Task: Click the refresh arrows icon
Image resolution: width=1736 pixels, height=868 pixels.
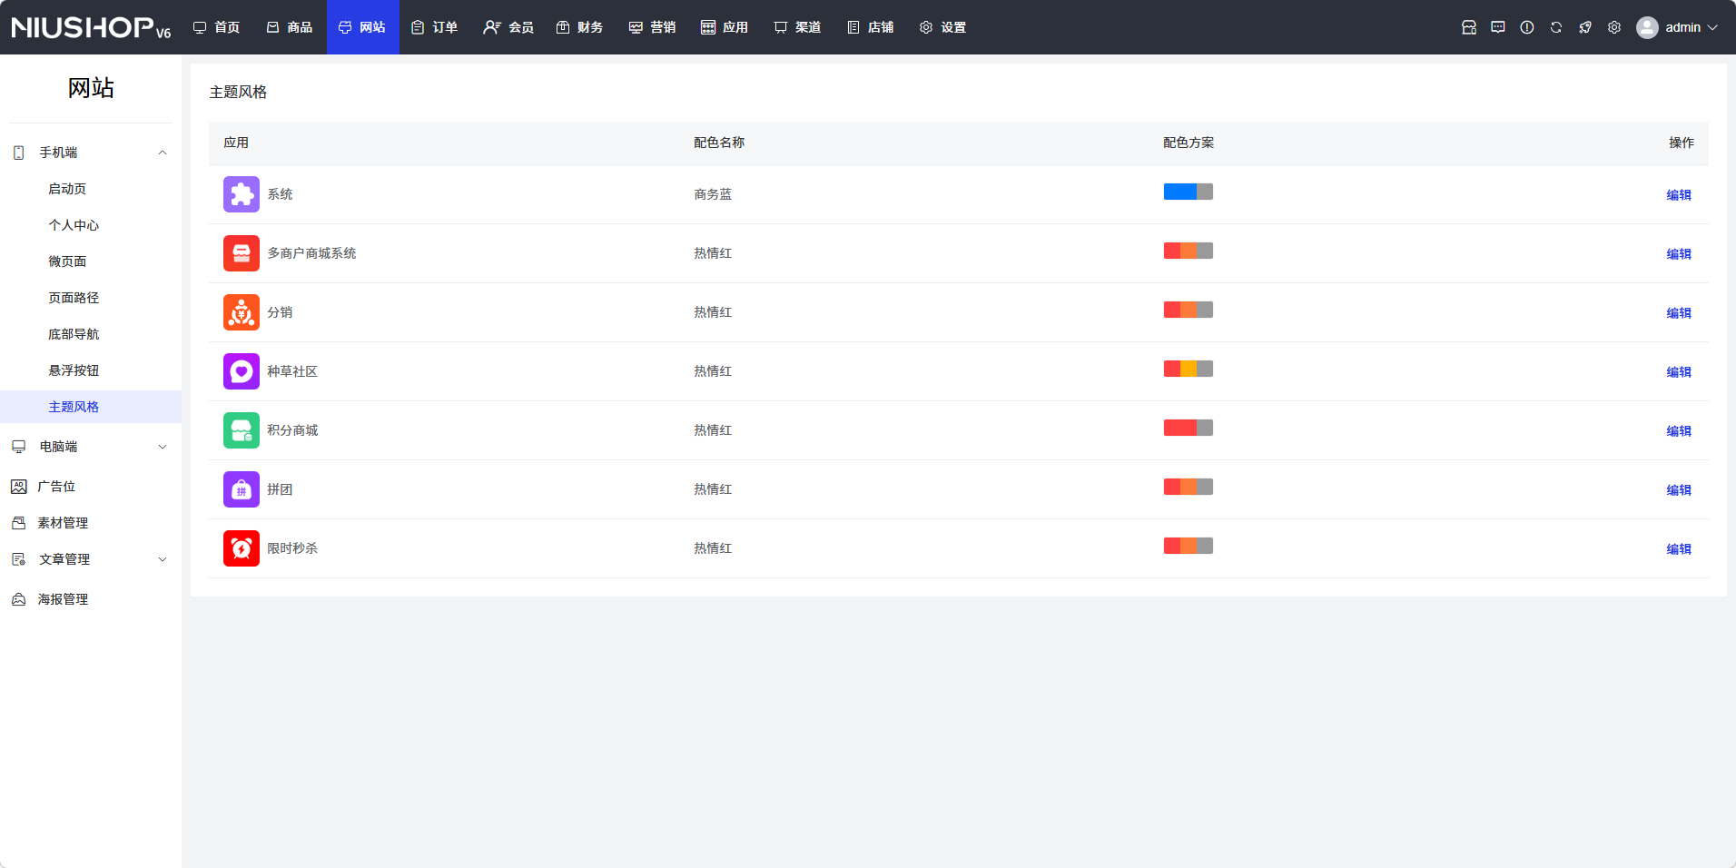Action: pos(1555,27)
